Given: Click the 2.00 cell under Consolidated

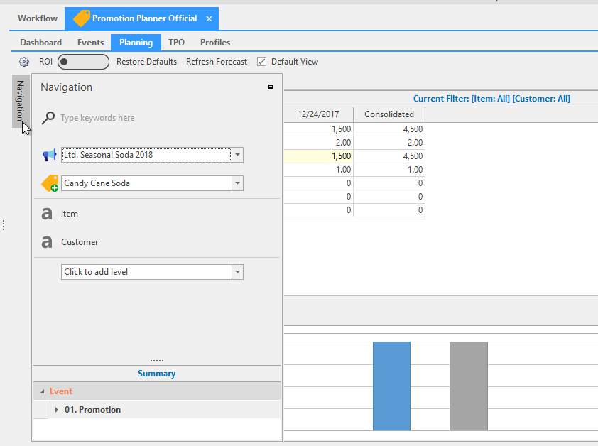Looking at the screenshot, I should click(389, 143).
